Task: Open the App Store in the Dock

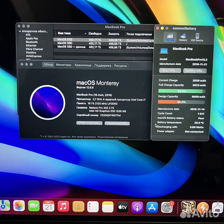Action: tap(152, 207)
